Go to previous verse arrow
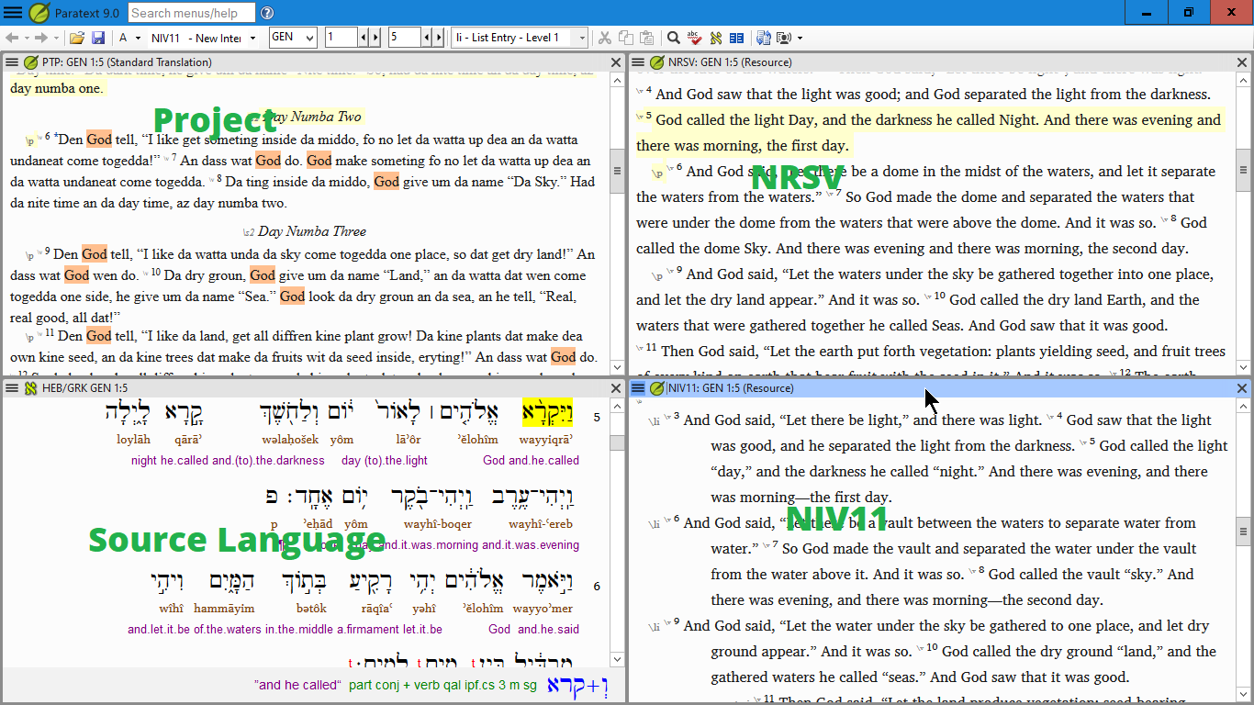This screenshot has width=1254, height=705. 427,38
